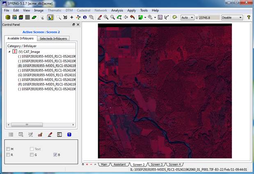Open the Analysis menu
Viewport: 254px width, 174px height.
(117, 10)
